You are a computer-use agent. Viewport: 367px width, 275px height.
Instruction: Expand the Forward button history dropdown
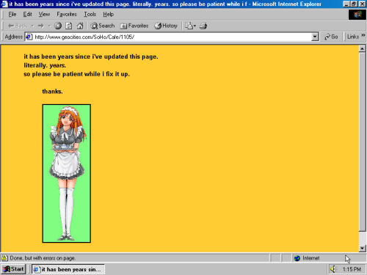pyautogui.click(x=49, y=26)
